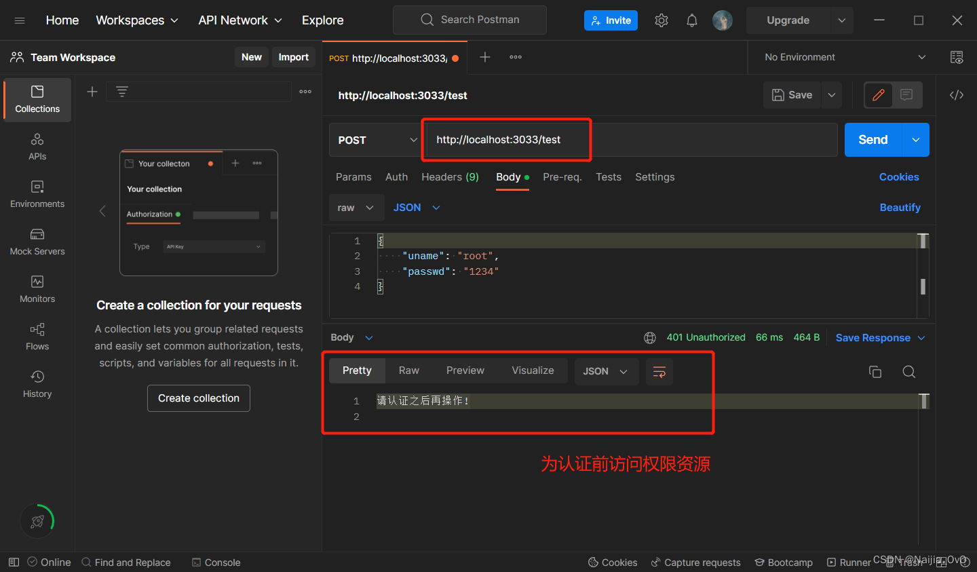Image resolution: width=977 pixels, height=572 pixels.
Task: Expand the Workspaces dropdown
Action: point(137,20)
